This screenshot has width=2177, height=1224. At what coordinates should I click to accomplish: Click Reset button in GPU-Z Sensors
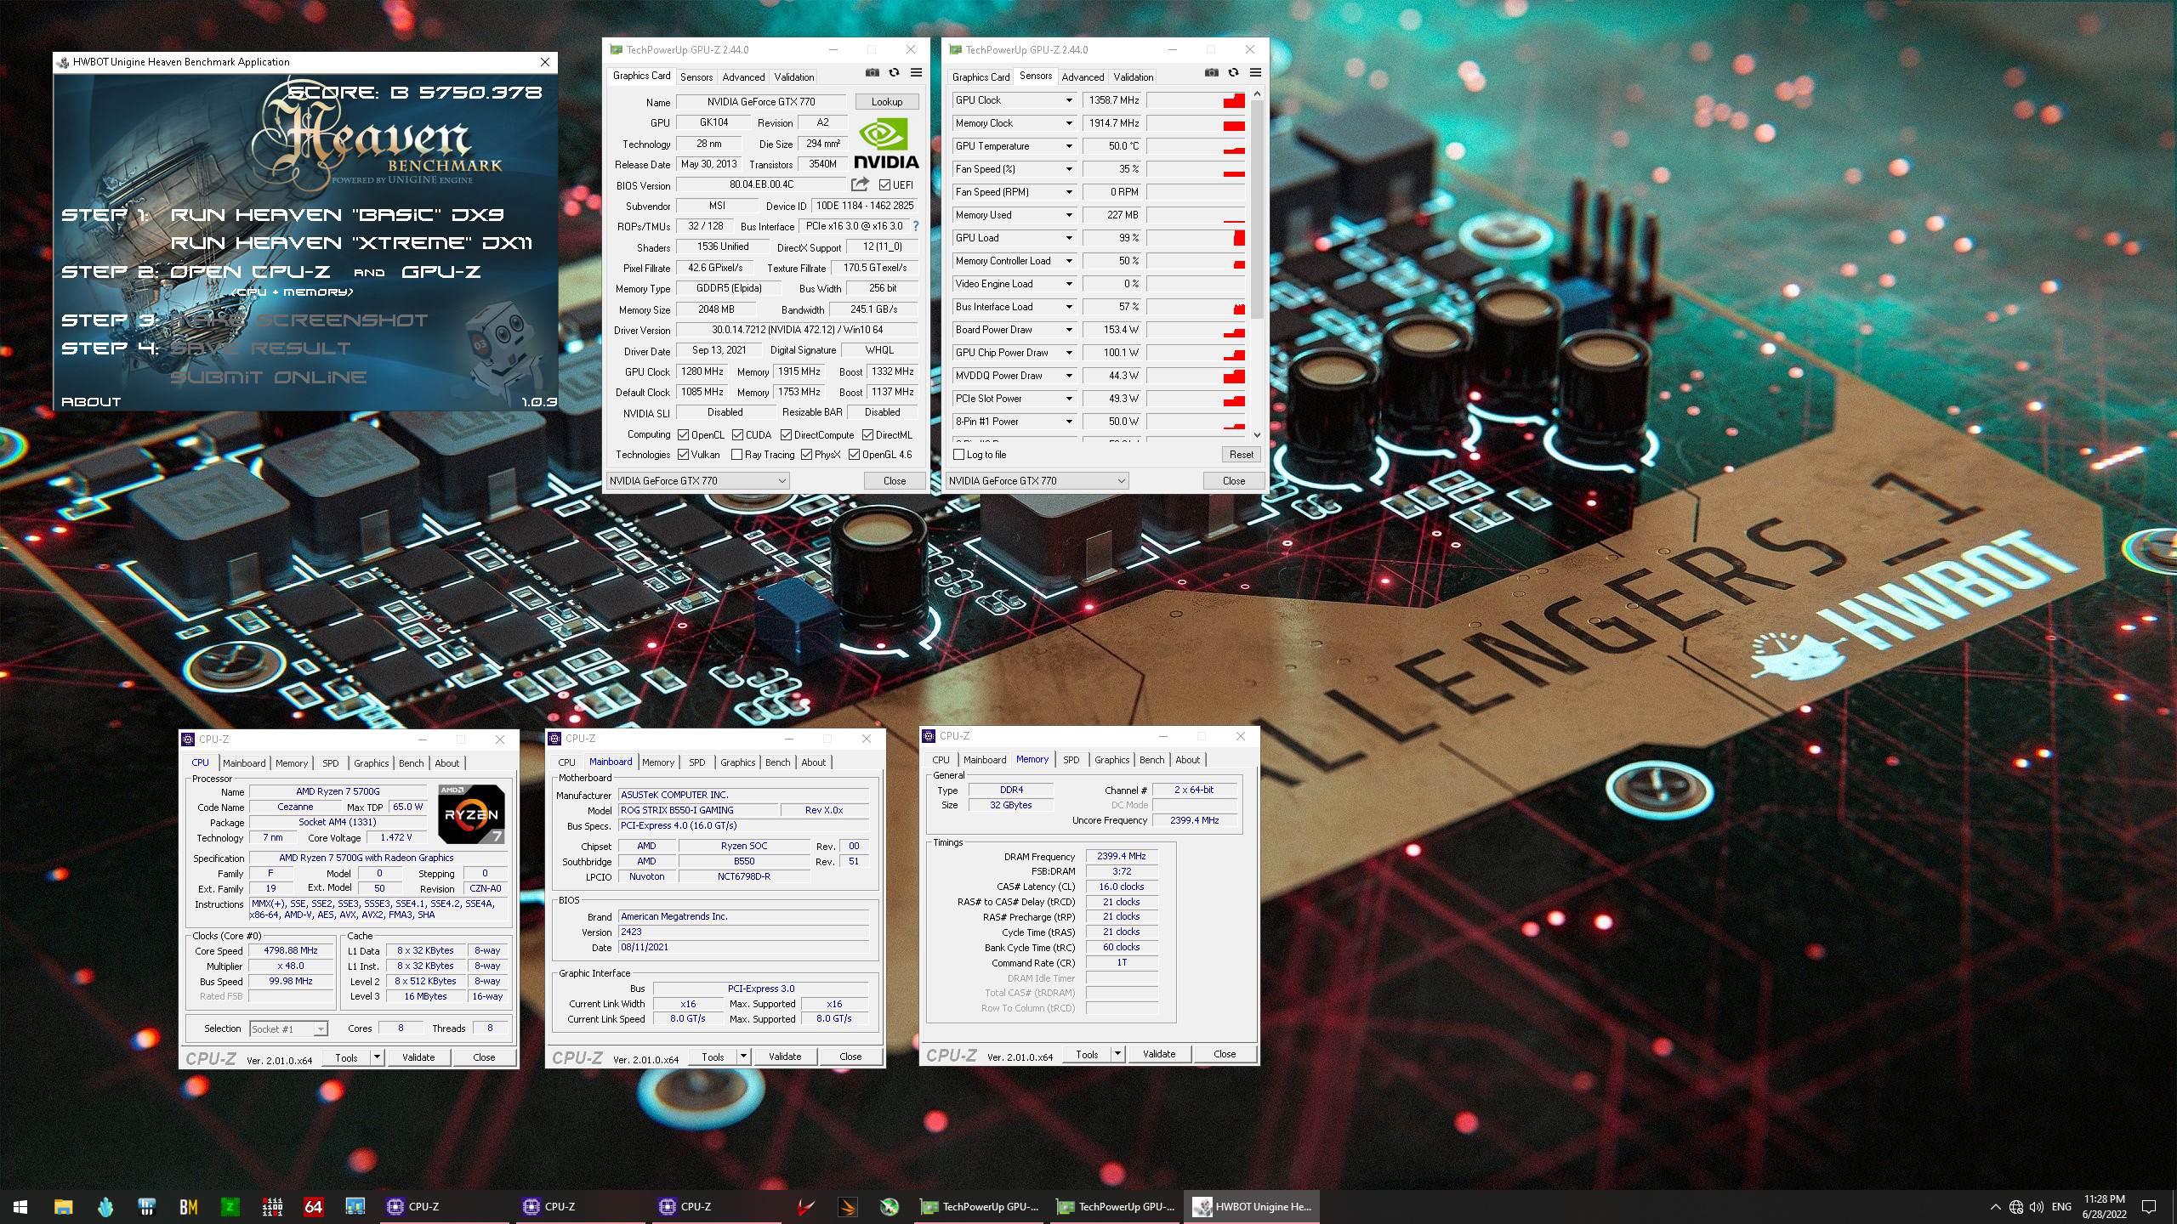pyautogui.click(x=1241, y=455)
